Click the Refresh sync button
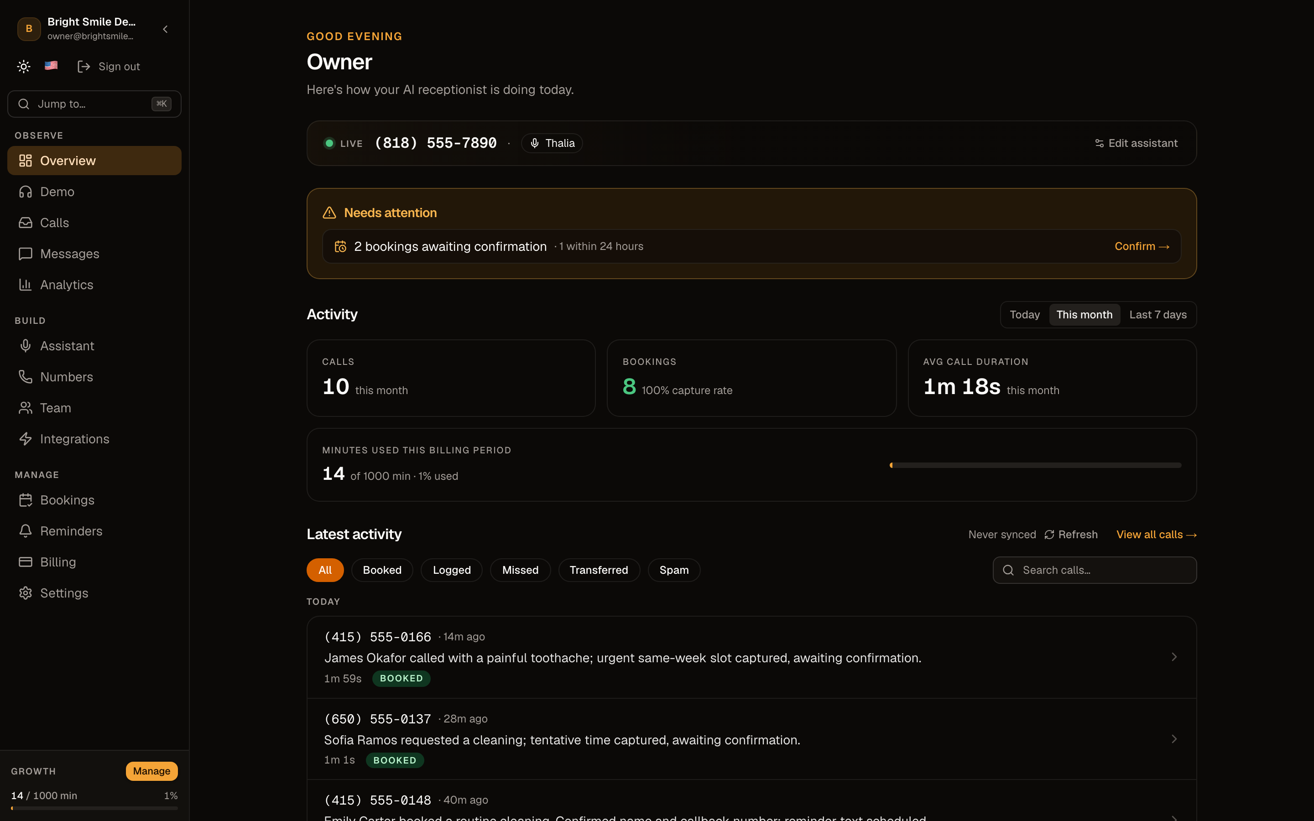This screenshot has height=821, width=1314. pyautogui.click(x=1071, y=535)
